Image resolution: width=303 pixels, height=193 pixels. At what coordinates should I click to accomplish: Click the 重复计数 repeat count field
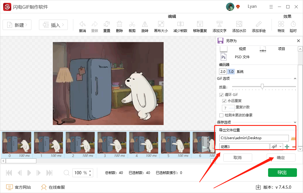[229, 108]
